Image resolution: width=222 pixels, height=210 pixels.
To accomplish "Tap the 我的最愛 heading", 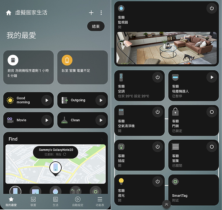I will 21,35.
